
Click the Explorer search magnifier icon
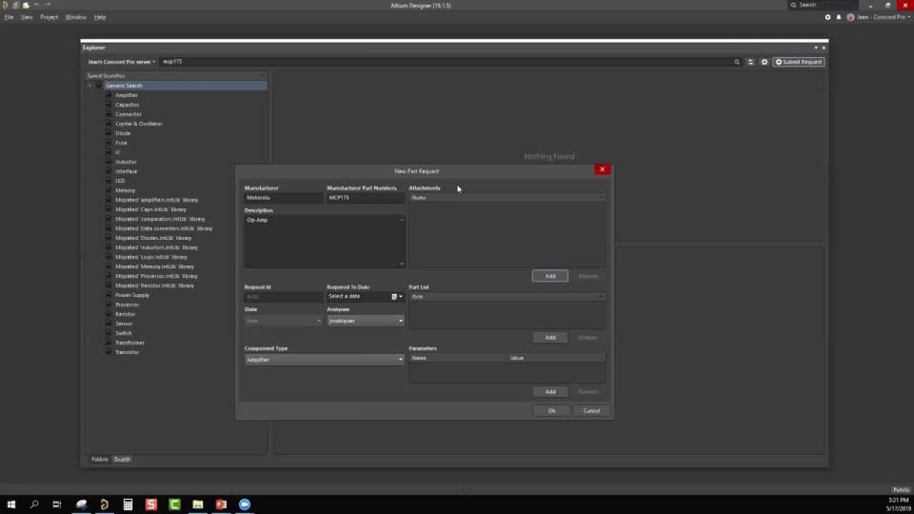click(x=737, y=62)
